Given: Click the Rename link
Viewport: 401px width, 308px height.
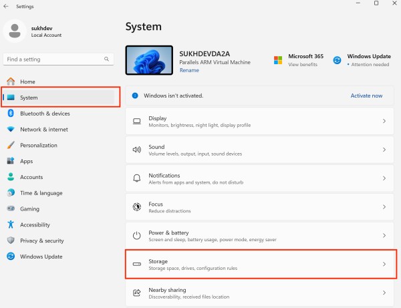Looking at the screenshot, I should click(189, 70).
